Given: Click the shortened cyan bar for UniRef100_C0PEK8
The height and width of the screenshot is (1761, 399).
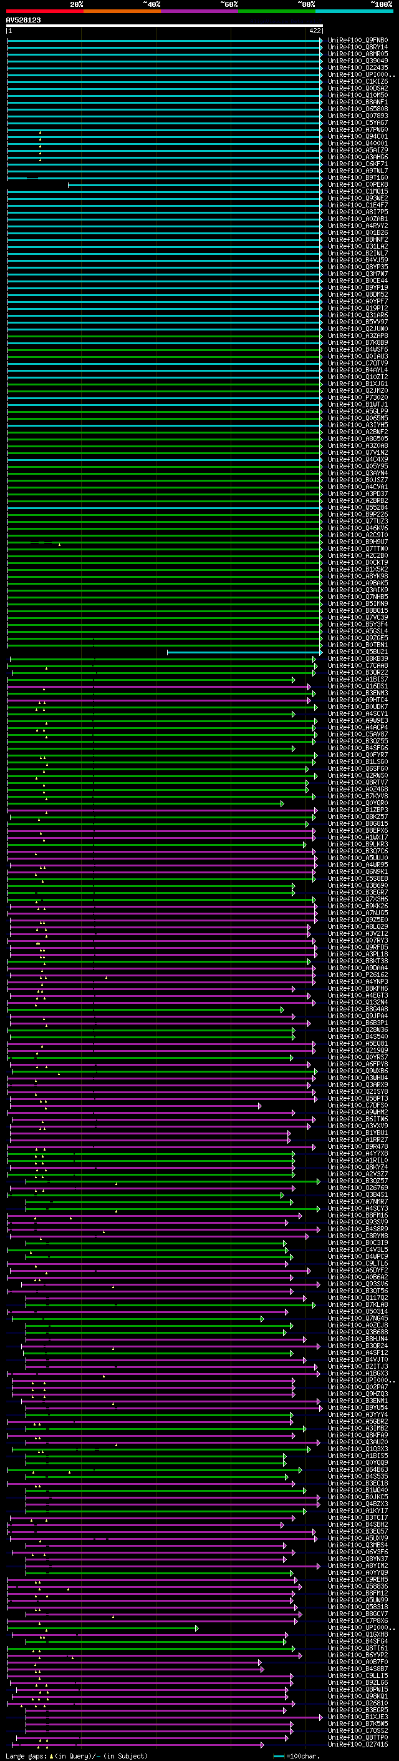Looking at the screenshot, I should point(195,184).
